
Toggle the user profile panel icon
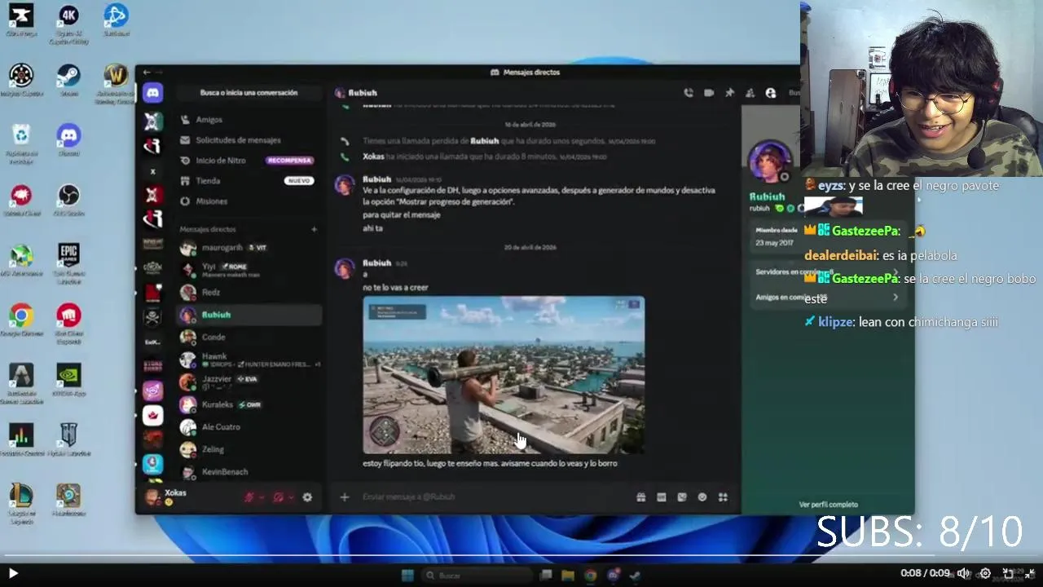(771, 93)
